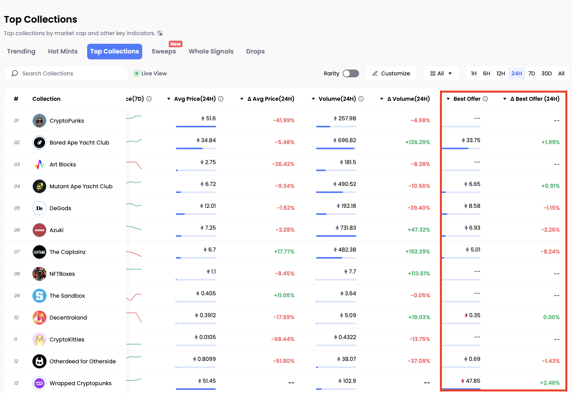Click The Sandbox blue S icon

[x=39, y=296]
